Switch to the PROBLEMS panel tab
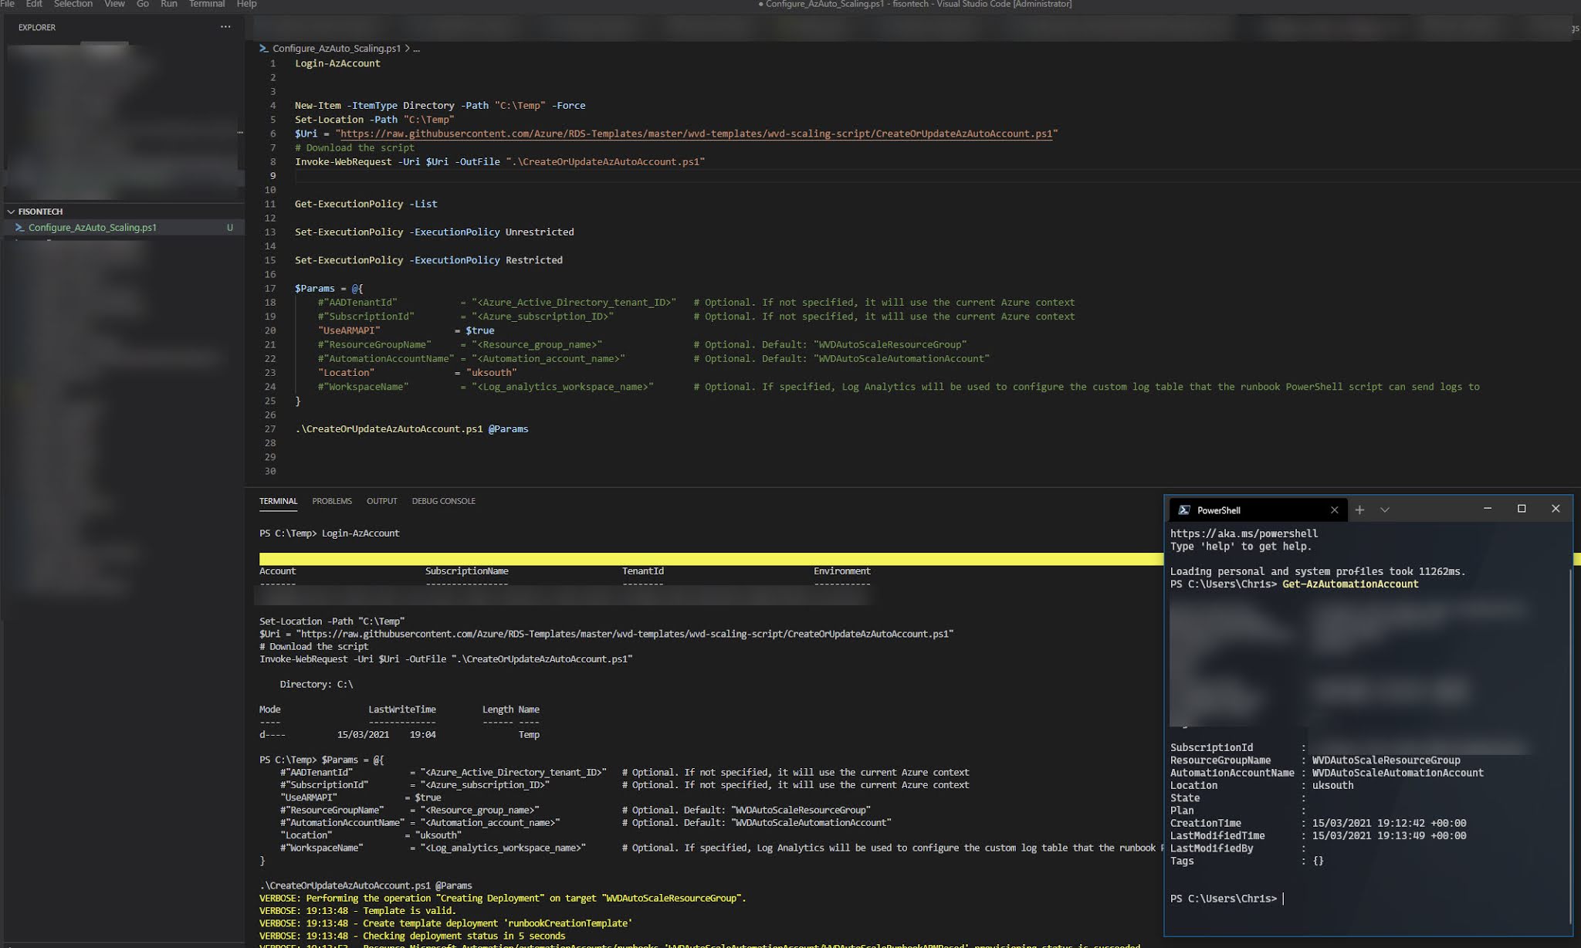 click(332, 501)
